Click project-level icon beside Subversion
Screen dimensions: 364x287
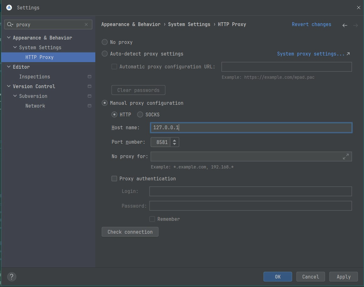pos(89,96)
